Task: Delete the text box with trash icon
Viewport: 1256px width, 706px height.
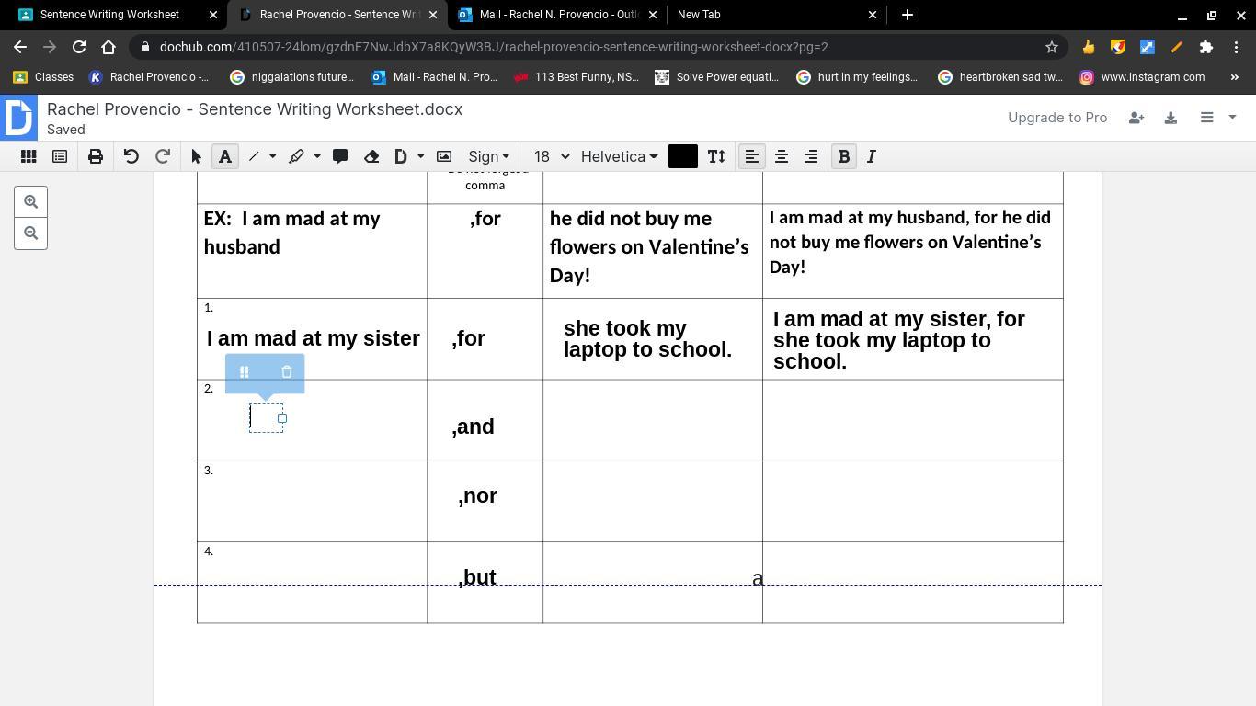Action: click(287, 372)
